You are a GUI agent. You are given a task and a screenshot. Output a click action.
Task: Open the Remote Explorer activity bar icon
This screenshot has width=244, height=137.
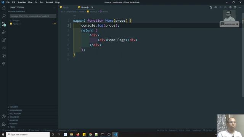click(x=3, y=48)
